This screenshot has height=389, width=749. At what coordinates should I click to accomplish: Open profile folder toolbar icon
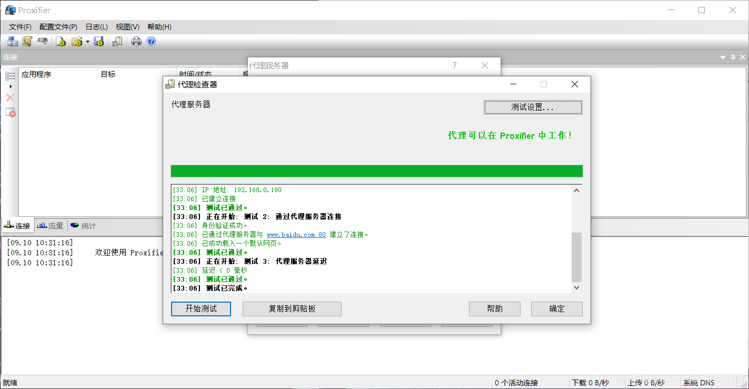[77, 41]
